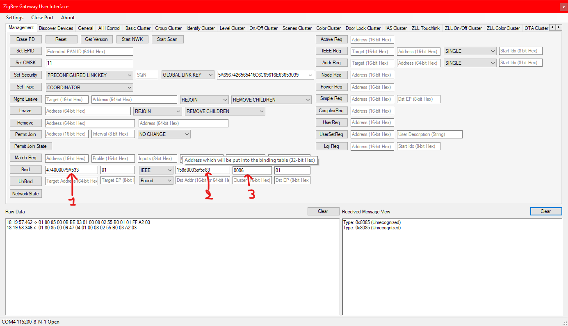Click the channel mask field containing 11
Viewport: 568px width, 326px height.
[89, 63]
